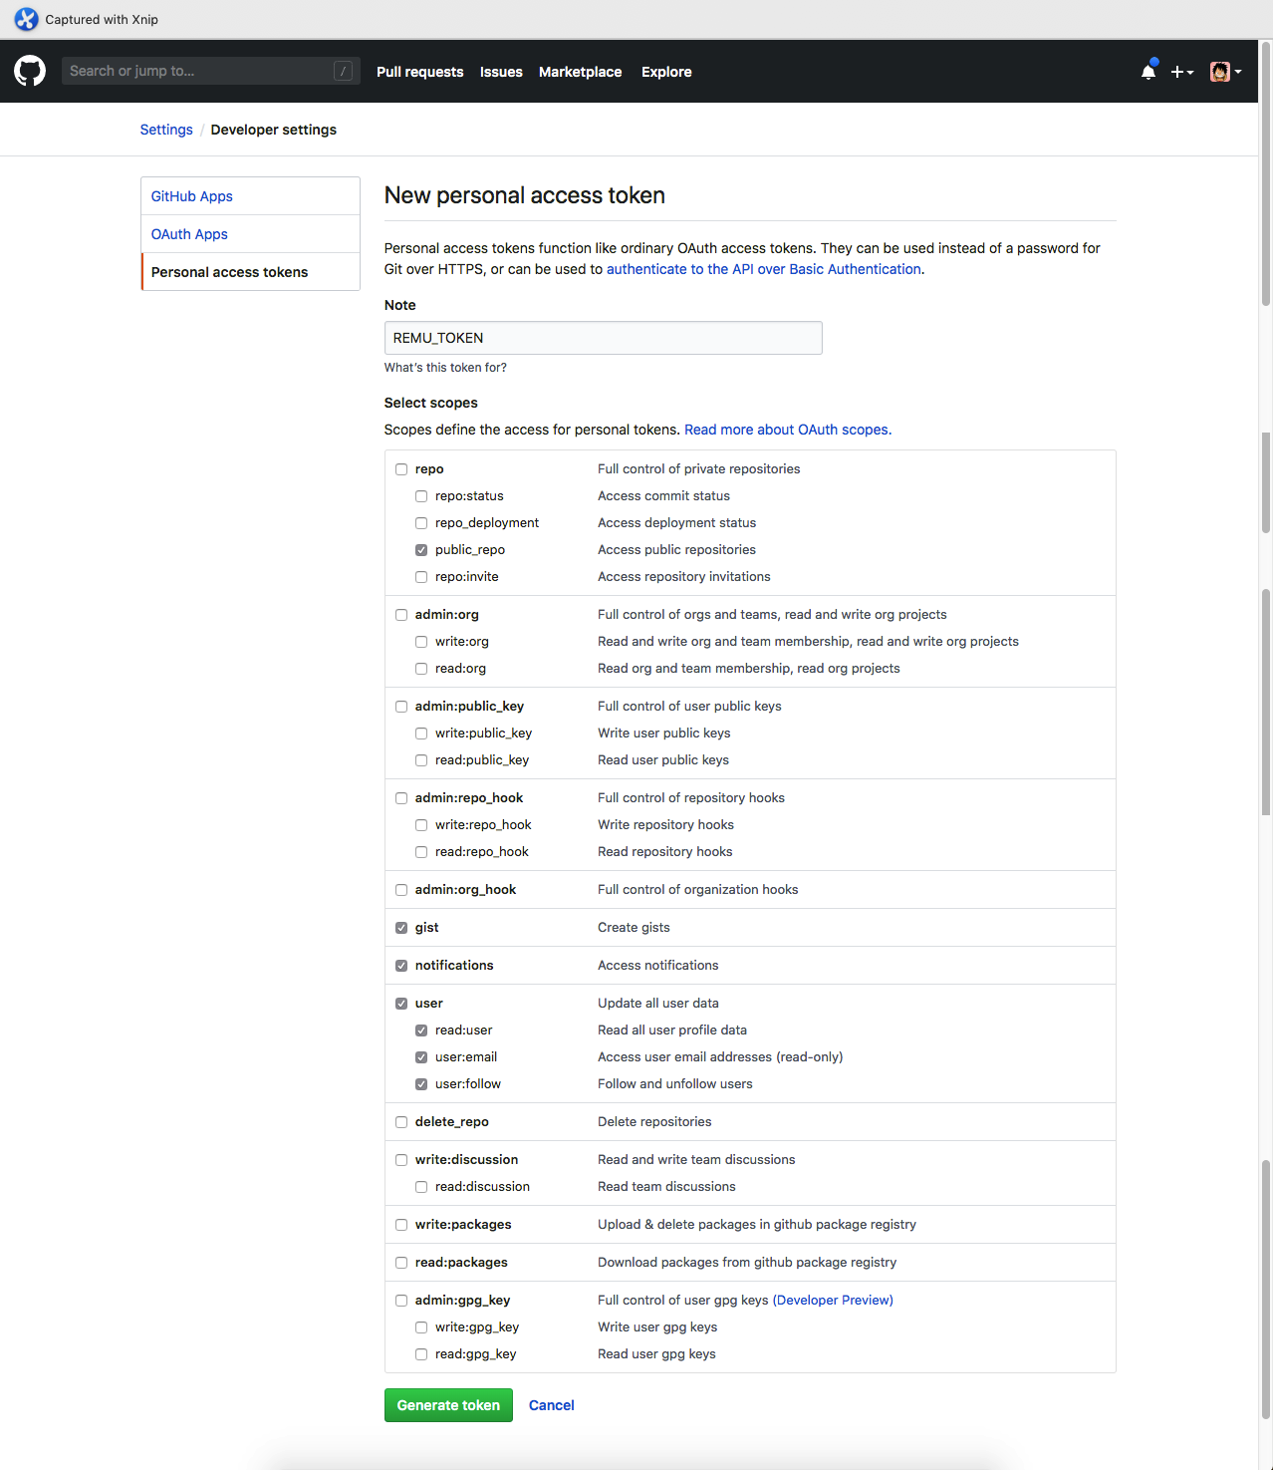
Task: Focus the Search or jump to field
Action: pyautogui.click(x=211, y=71)
